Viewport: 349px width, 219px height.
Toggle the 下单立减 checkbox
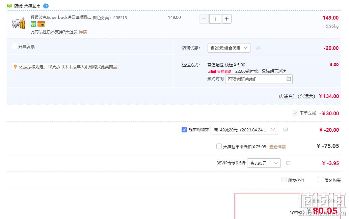click(x=295, y=113)
